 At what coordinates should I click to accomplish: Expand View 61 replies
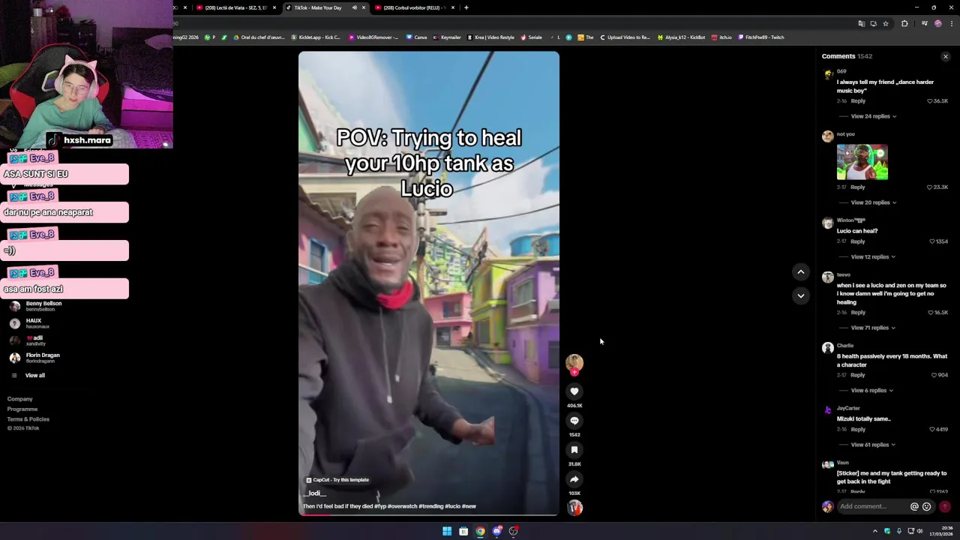[874, 445]
